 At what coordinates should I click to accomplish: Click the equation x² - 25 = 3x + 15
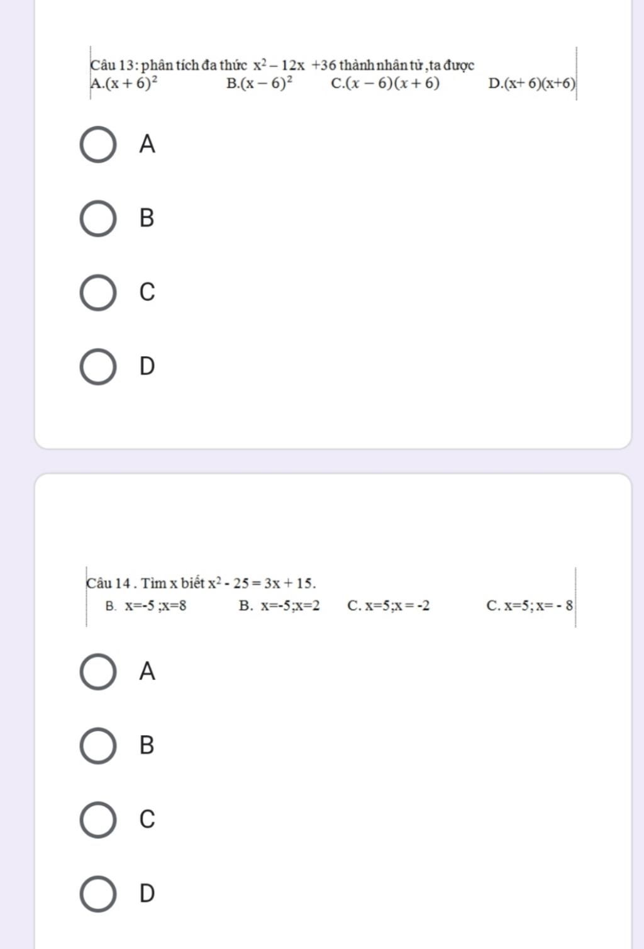click(262, 583)
